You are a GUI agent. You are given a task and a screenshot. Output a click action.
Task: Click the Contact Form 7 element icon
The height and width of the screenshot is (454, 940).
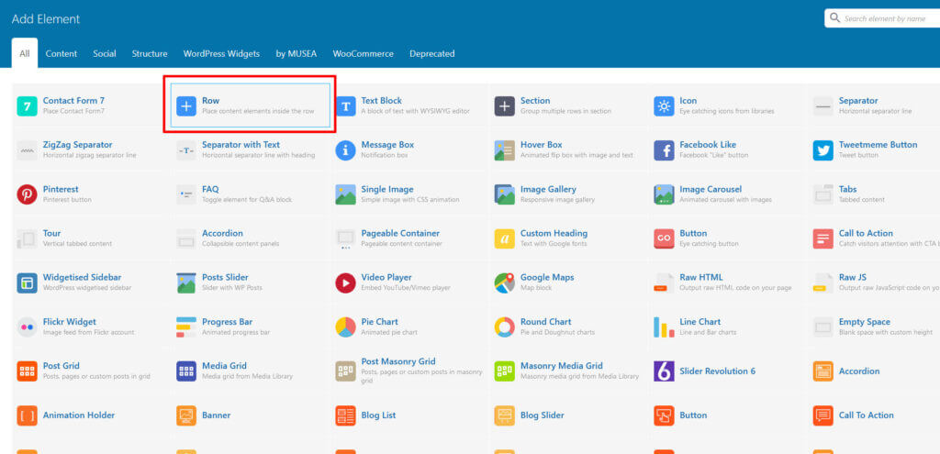pyautogui.click(x=27, y=106)
